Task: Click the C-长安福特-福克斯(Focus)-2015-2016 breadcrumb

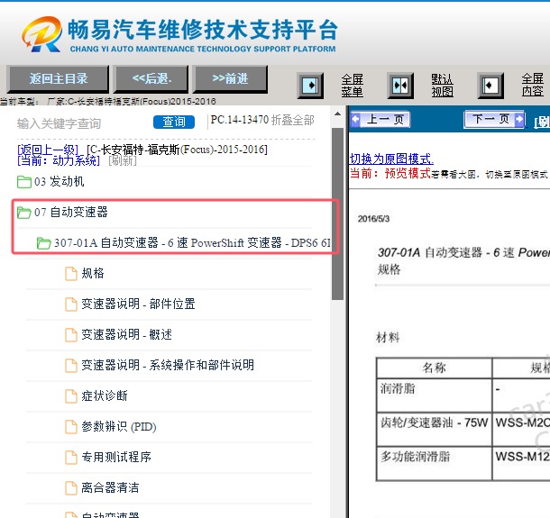Action: [x=177, y=150]
